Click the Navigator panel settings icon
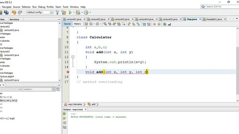239x134 pixels. [x=58, y=89]
